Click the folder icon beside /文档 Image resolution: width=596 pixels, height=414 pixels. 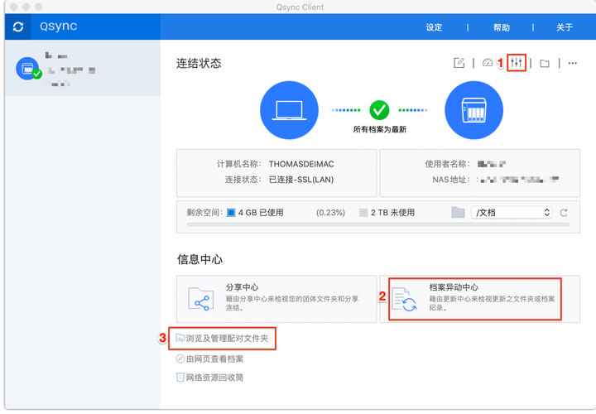pyautogui.click(x=458, y=212)
